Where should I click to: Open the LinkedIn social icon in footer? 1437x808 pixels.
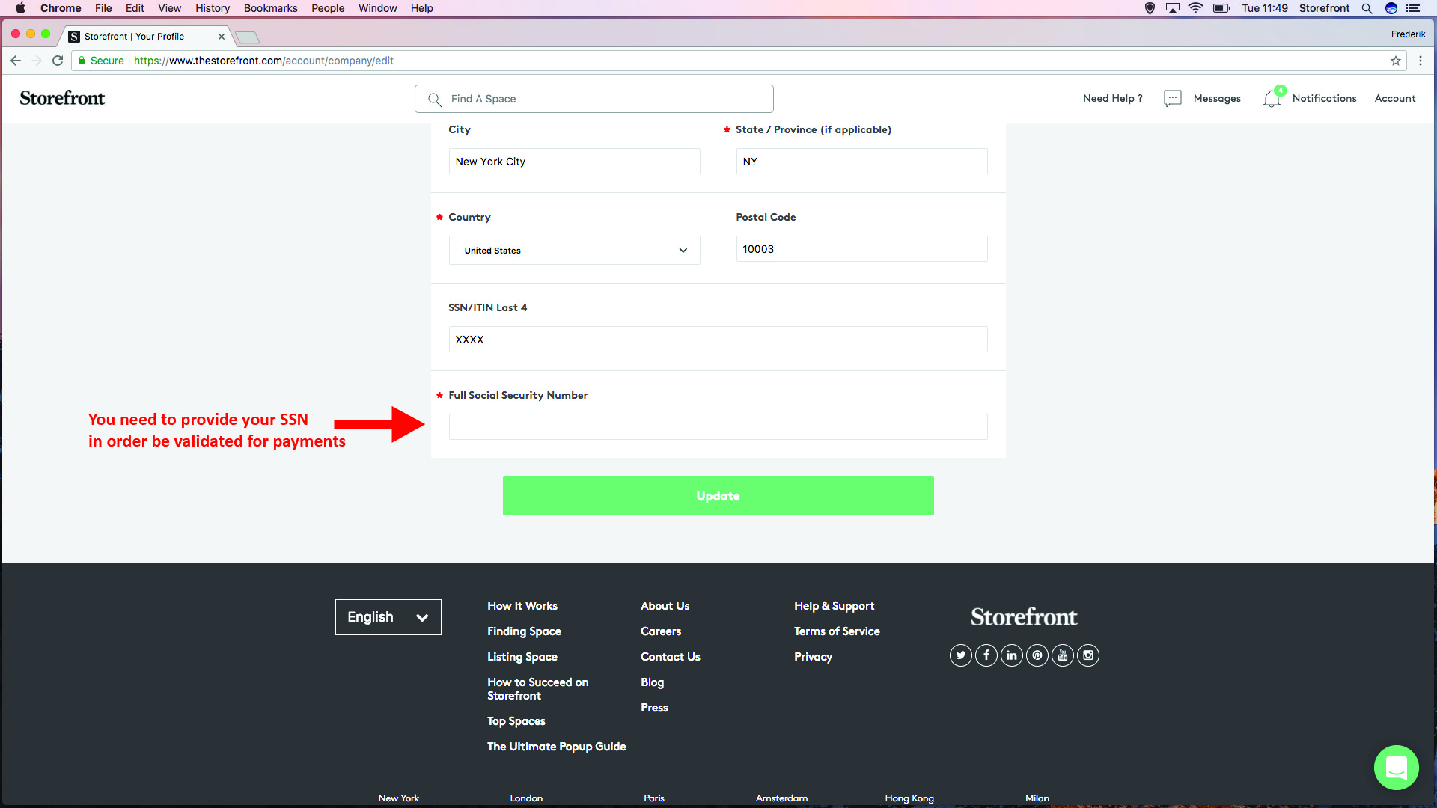[x=1012, y=655]
